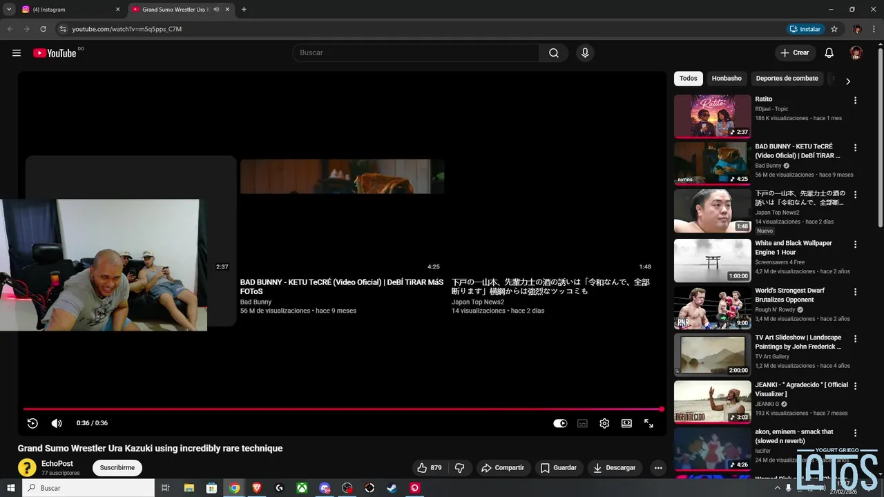
Task: Enter fullscreen mode in the player
Action: 648,423
